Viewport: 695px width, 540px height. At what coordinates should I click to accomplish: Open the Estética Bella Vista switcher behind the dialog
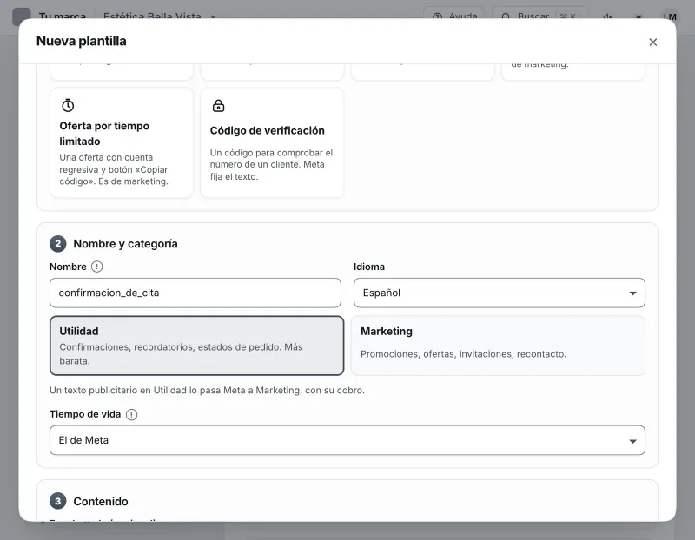[x=160, y=16]
